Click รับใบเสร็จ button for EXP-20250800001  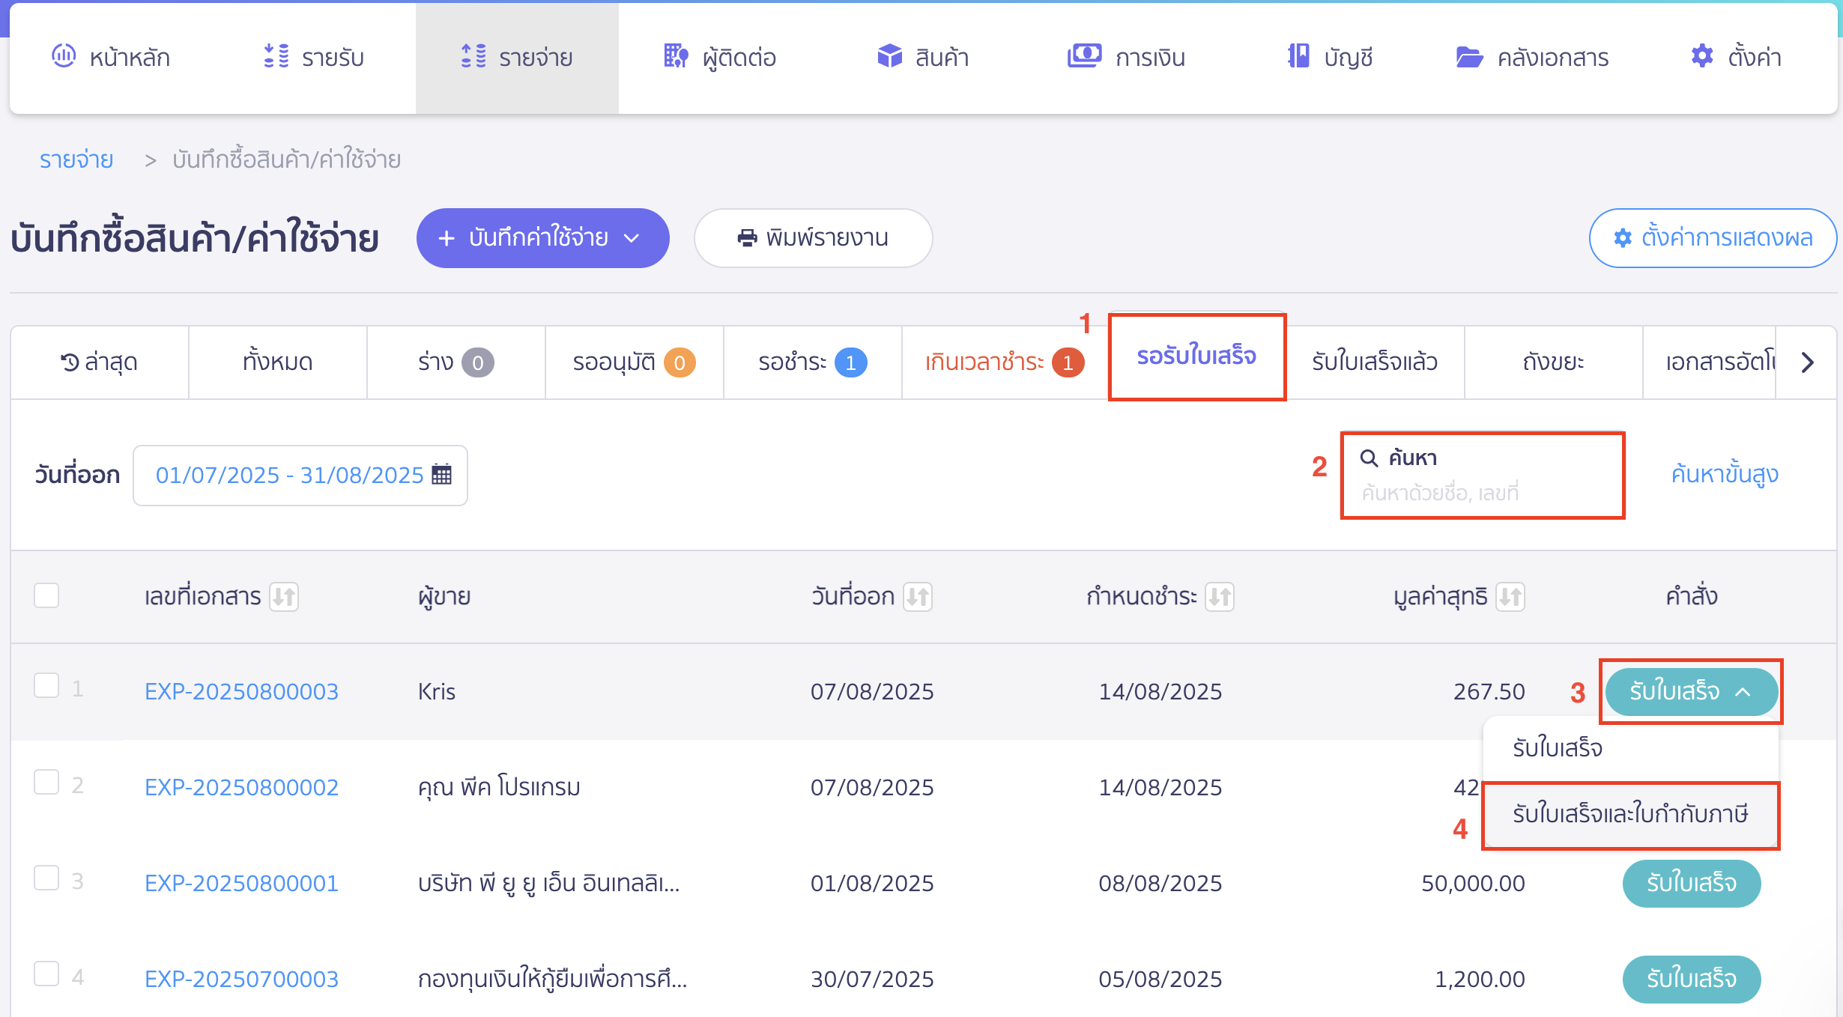(x=1691, y=883)
